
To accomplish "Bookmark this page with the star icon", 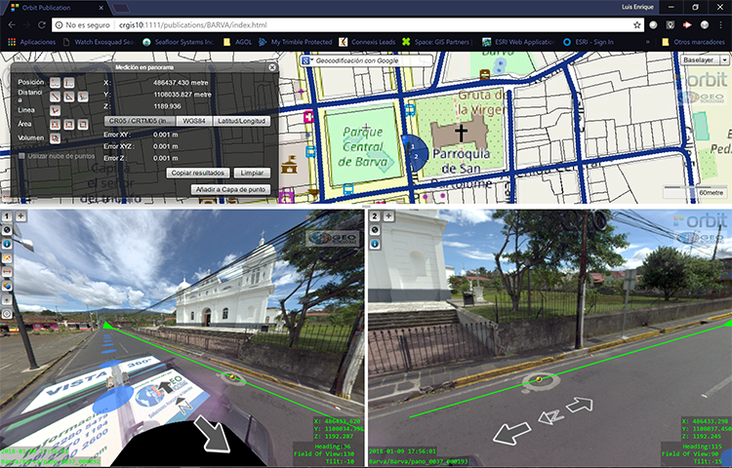I will [636, 24].
